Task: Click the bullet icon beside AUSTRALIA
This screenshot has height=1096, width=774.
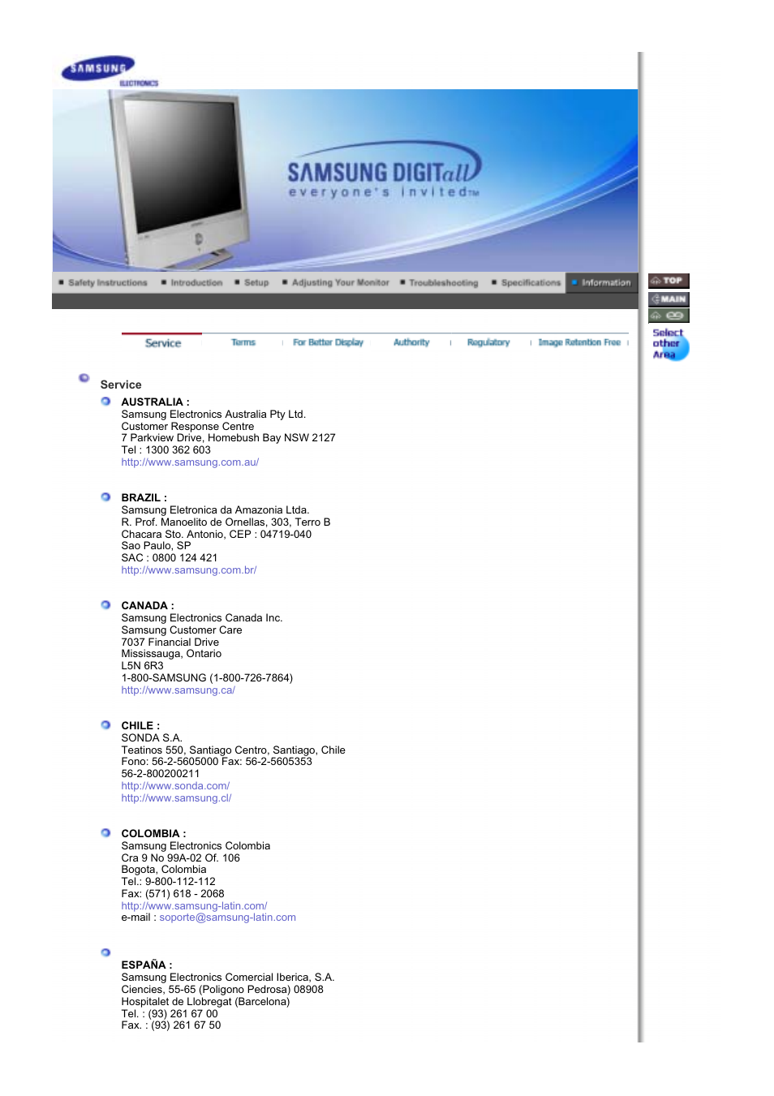Action: click(x=105, y=401)
